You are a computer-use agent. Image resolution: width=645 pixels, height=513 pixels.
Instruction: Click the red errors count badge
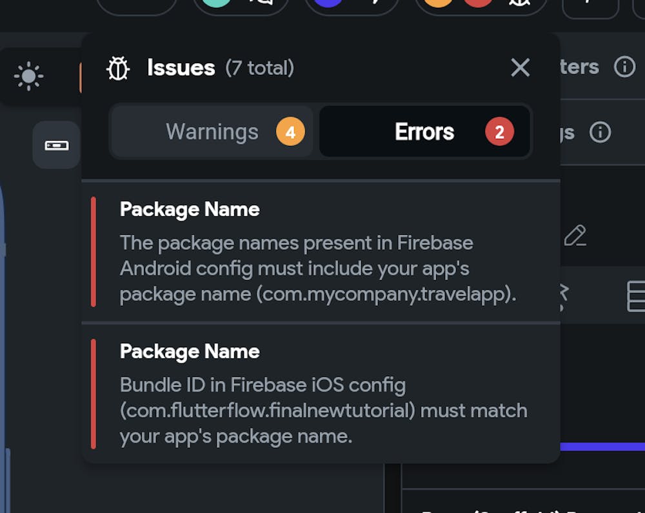499,132
